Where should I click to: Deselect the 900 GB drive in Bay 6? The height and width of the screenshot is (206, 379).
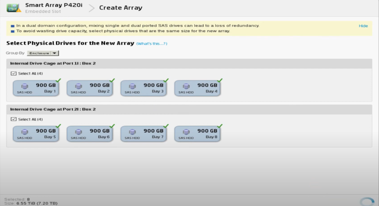tap(90, 134)
